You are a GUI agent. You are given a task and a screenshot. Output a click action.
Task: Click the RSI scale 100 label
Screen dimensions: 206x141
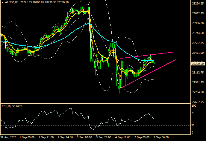(194, 106)
